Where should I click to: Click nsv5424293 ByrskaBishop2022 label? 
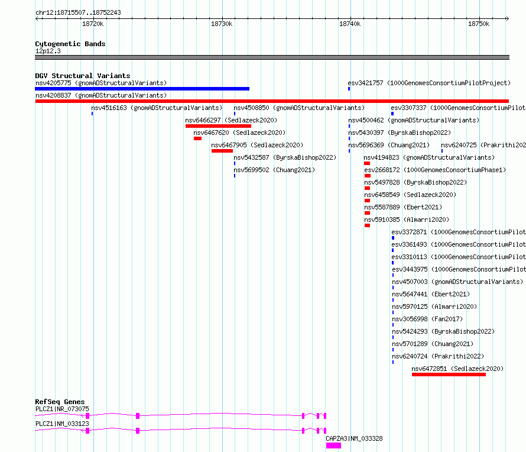point(443,331)
